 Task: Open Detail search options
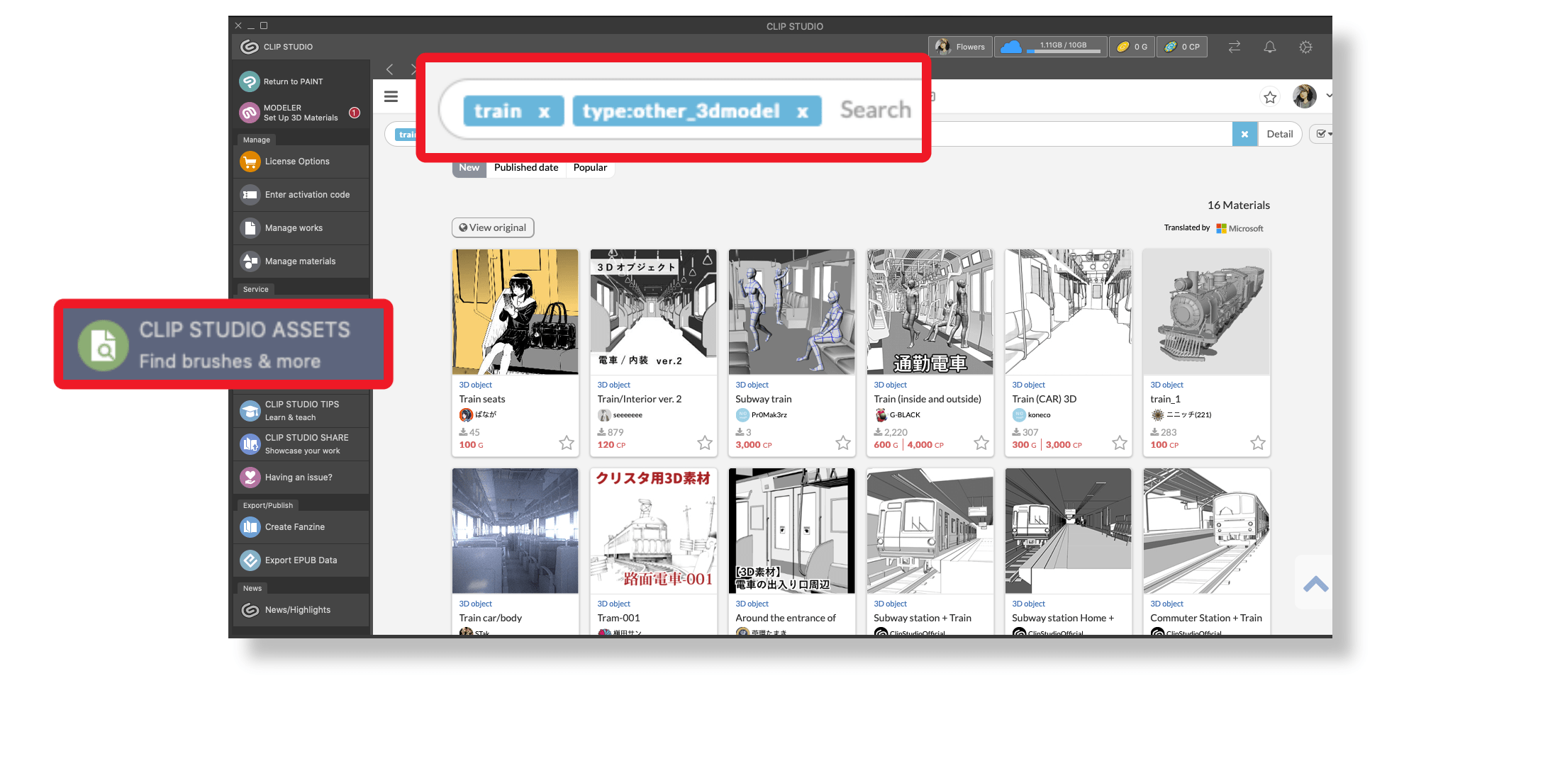(x=1279, y=134)
